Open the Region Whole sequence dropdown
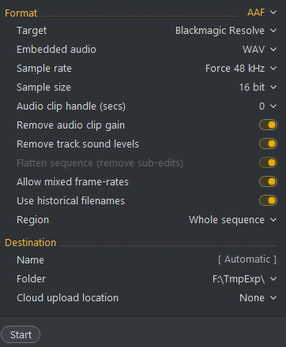 click(x=233, y=220)
